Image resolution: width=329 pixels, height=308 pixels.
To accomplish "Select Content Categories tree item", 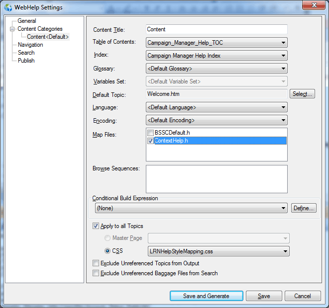I will click(x=40, y=29).
